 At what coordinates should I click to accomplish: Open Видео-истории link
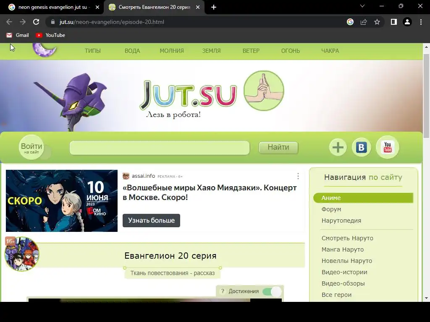(344, 272)
